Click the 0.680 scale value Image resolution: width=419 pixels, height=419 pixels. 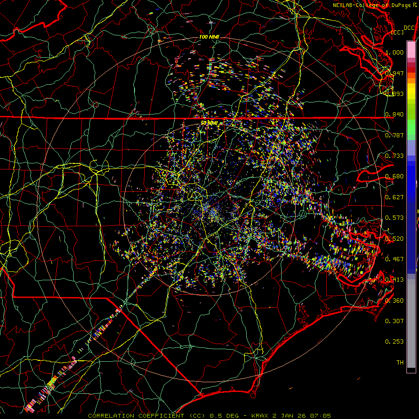[x=394, y=176]
